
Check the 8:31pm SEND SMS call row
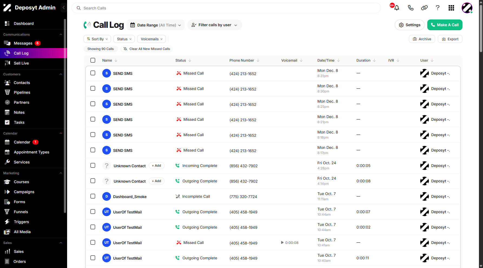tap(93, 73)
